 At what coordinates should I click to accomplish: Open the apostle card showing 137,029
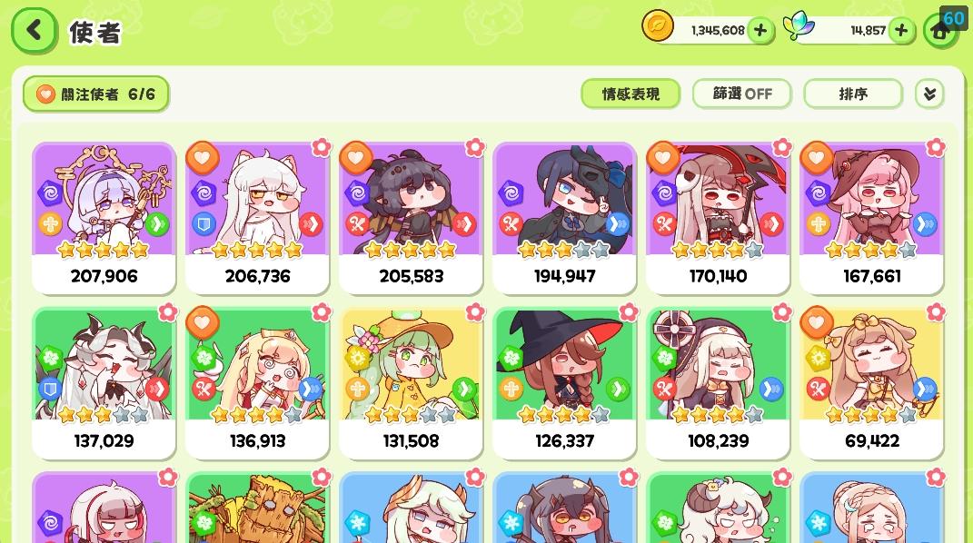[104, 382]
